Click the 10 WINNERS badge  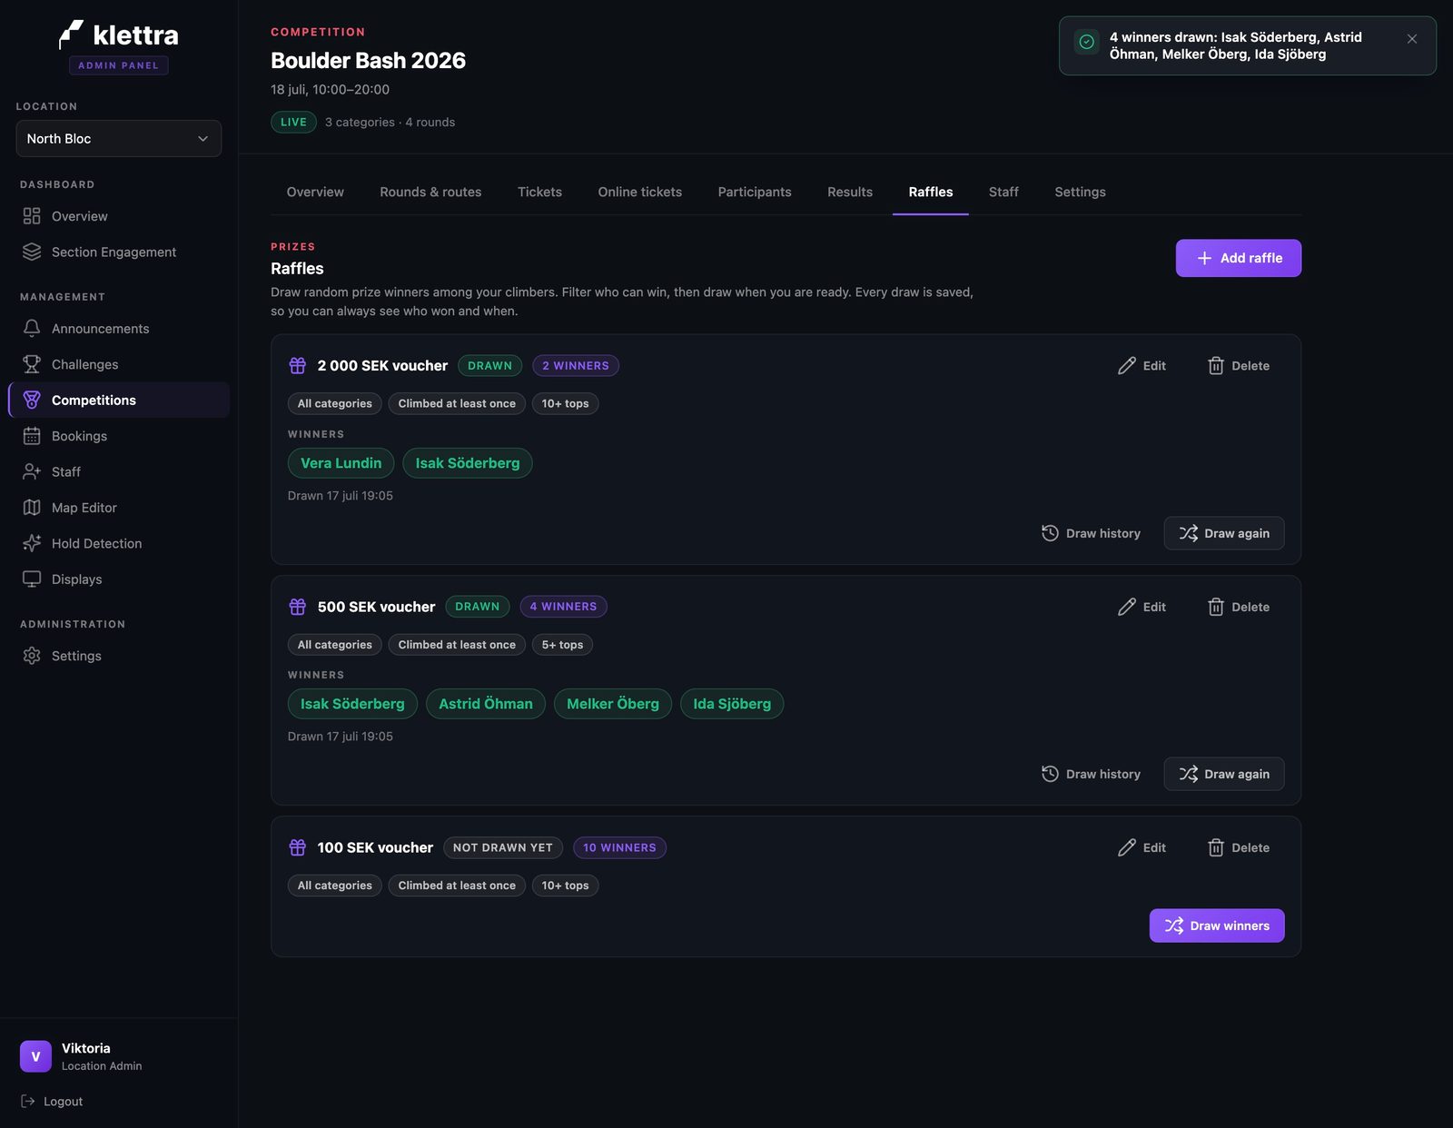click(619, 847)
